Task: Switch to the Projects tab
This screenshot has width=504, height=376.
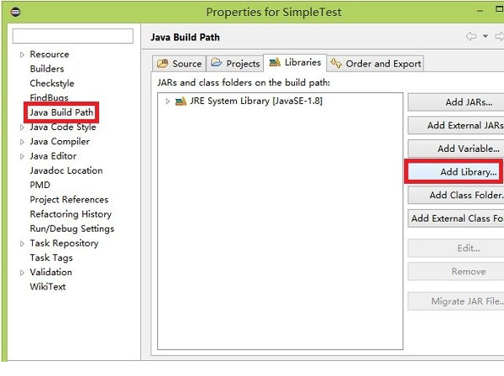Action: point(235,64)
